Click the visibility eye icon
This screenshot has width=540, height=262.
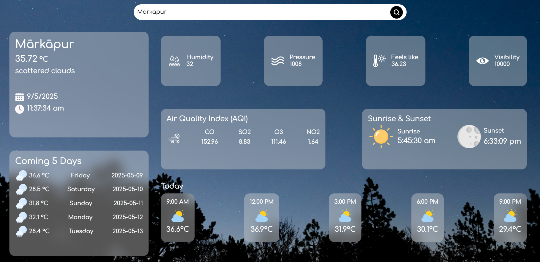pos(482,61)
